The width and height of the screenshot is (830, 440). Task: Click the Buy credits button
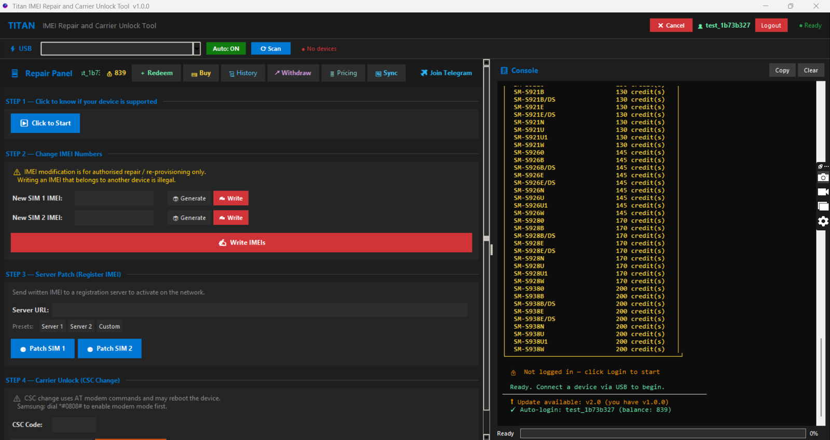coord(201,73)
